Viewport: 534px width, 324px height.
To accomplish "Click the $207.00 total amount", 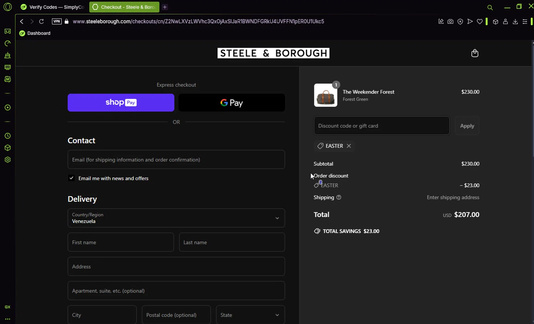I will tap(467, 214).
